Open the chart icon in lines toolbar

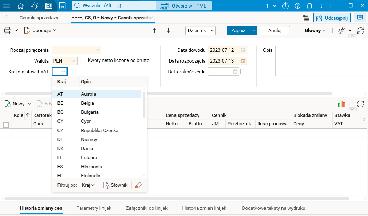pyautogui.click(x=341, y=104)
